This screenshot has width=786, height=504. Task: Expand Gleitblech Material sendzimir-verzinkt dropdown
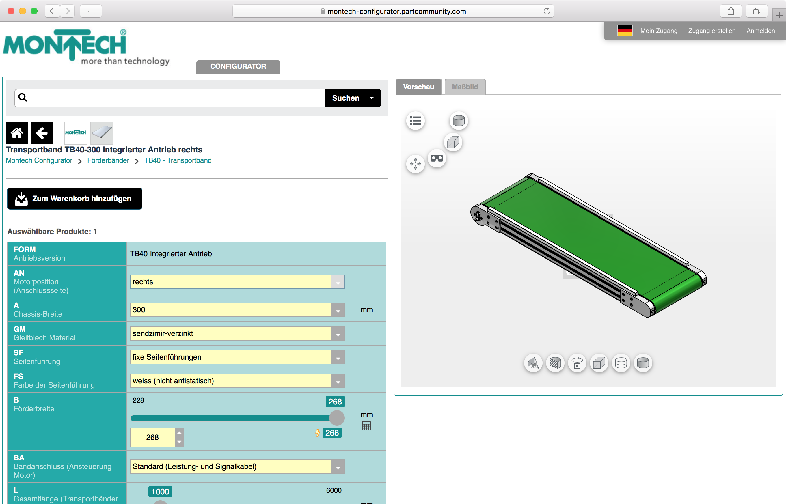(237, 333)
